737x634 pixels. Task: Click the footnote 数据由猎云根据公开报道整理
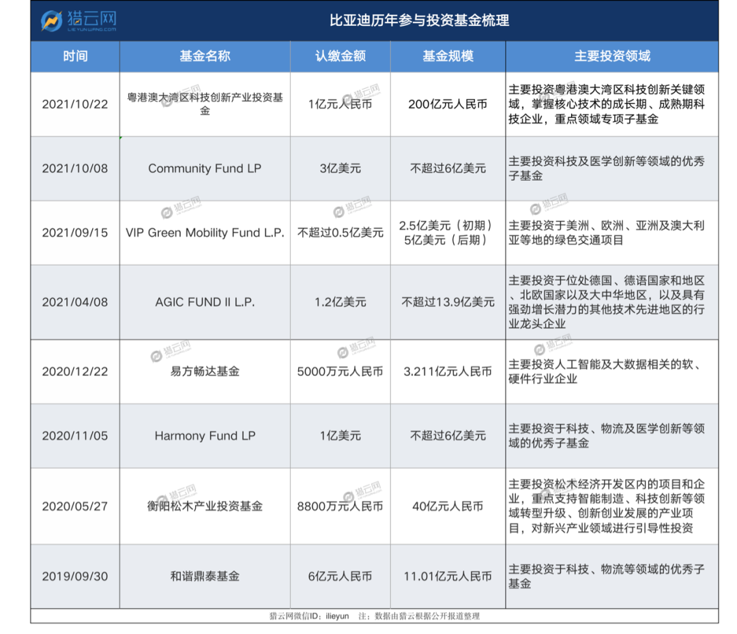point(427,616)
